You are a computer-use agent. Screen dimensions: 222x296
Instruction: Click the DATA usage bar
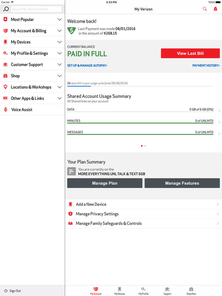[x=140, y=112]
